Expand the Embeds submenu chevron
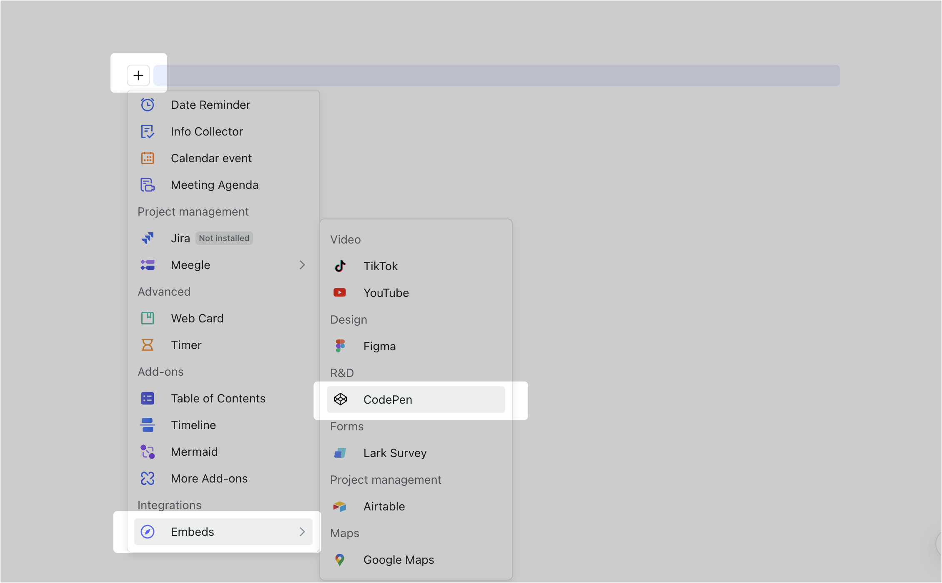Screen dimensions: 942x583 (x=302, y=532)
